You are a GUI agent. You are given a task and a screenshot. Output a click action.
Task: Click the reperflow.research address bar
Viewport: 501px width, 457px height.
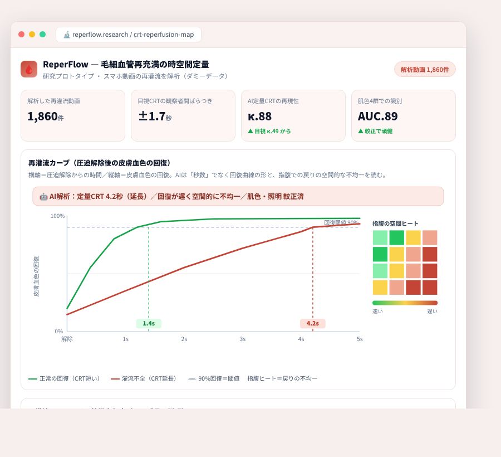click(129, 35)
